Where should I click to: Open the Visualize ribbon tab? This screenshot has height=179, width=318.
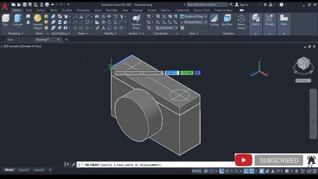(67, 10)
